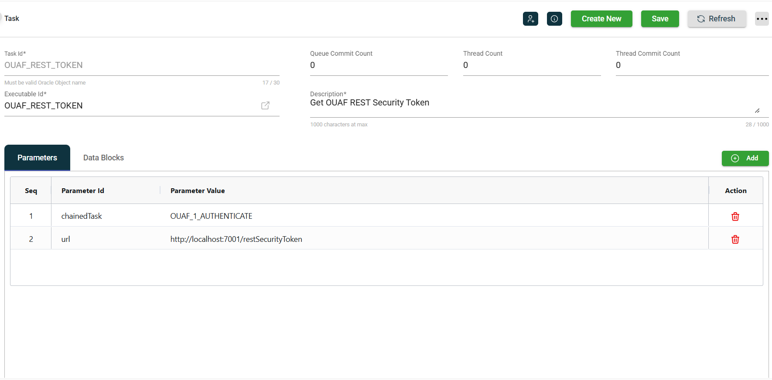Click the add user icon button

(530, 19)
